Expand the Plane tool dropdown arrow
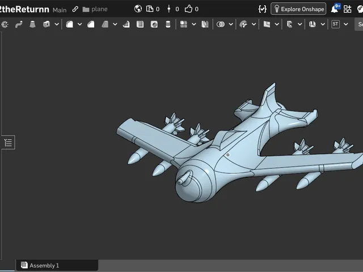 tap(277, 24)
